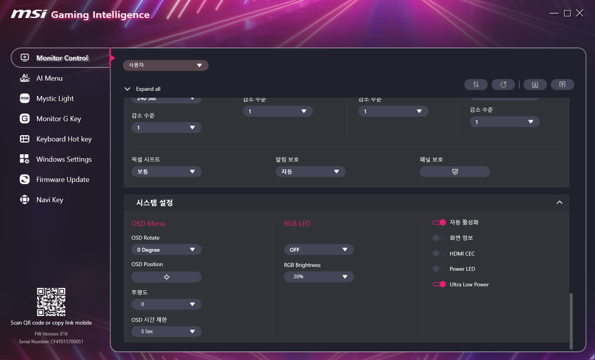The width and height of the screenshot is (595, 360).
Task: Open the RGB Brightness 20% dropdown
Action: point(319,277)
